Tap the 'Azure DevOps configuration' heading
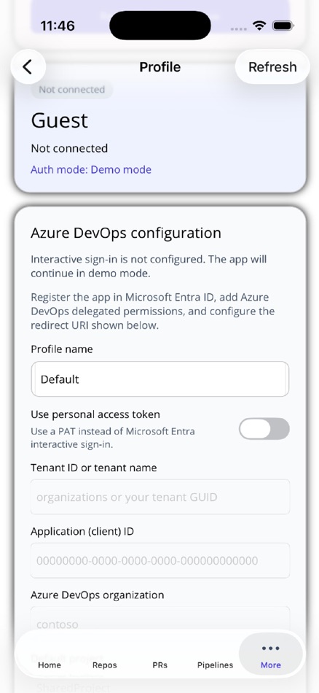Viewport: 319px width, 693px height. [126, 233]
